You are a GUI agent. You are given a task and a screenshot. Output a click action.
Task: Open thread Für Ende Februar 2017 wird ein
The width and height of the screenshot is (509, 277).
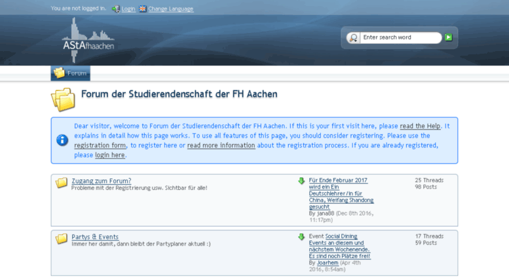point(341,193)
